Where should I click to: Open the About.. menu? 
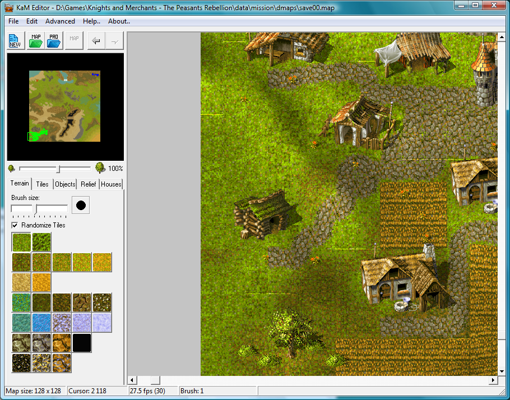coord(119,21)
